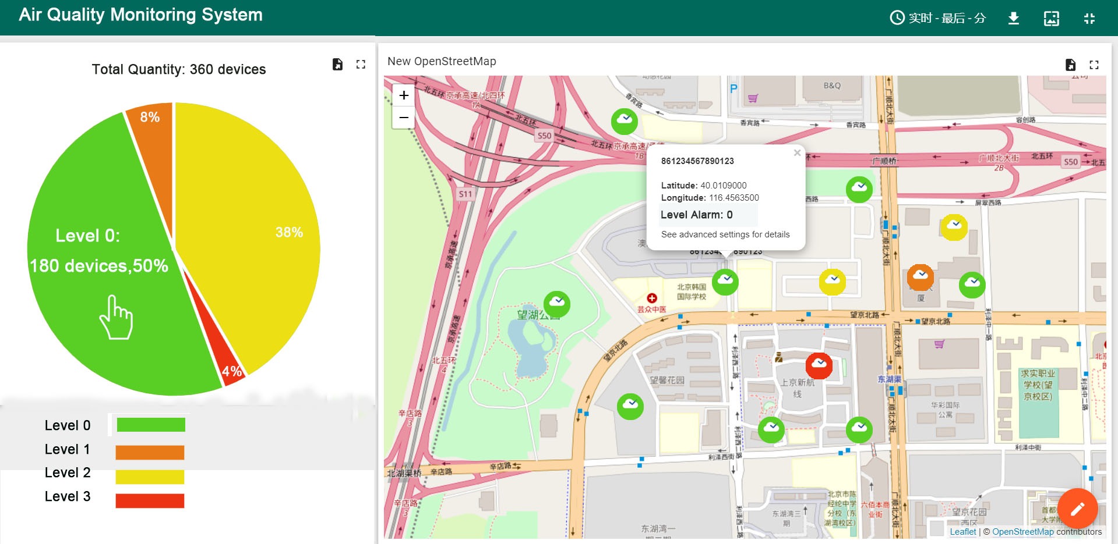Exit fullscreen mode using header icon
This screenshot has height=544, width=1118.
click(x=1089, y=18)
